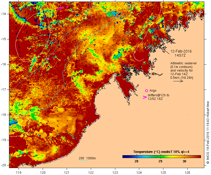The image size is (211, 175).
Task: Click the longitude axis label 123
Action: pos(115,173)
